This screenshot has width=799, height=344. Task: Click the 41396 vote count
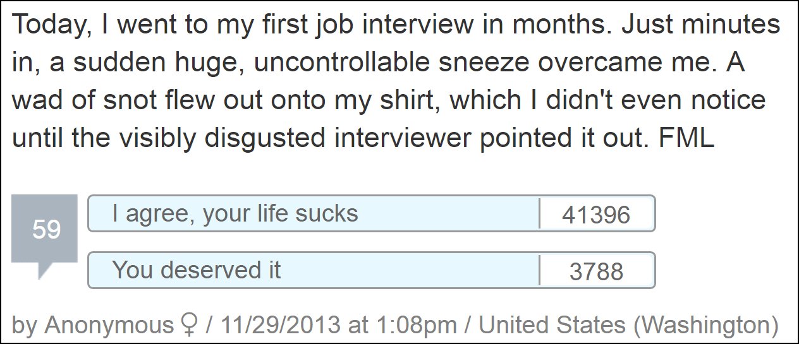[x=596, y=215]
